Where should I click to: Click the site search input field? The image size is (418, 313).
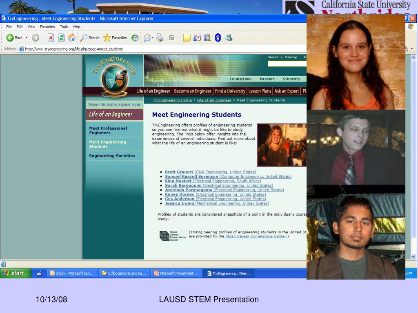(287, 64)
